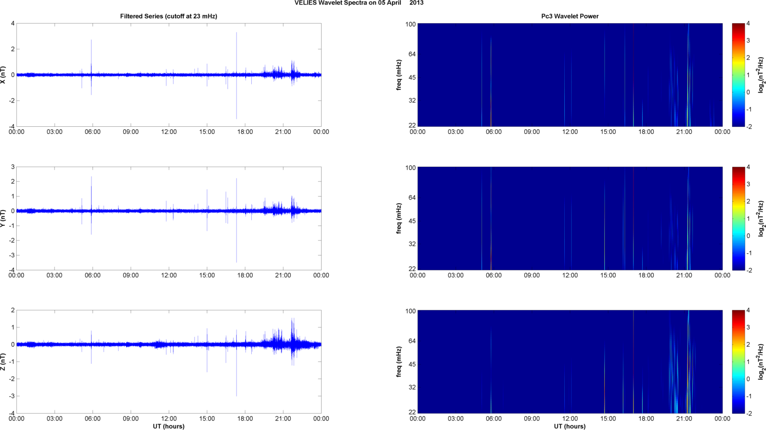The width and height of the screenshot is (766, 430).
Task: Click the tallest spike in X series near 17:20
Action: point(236,76)
